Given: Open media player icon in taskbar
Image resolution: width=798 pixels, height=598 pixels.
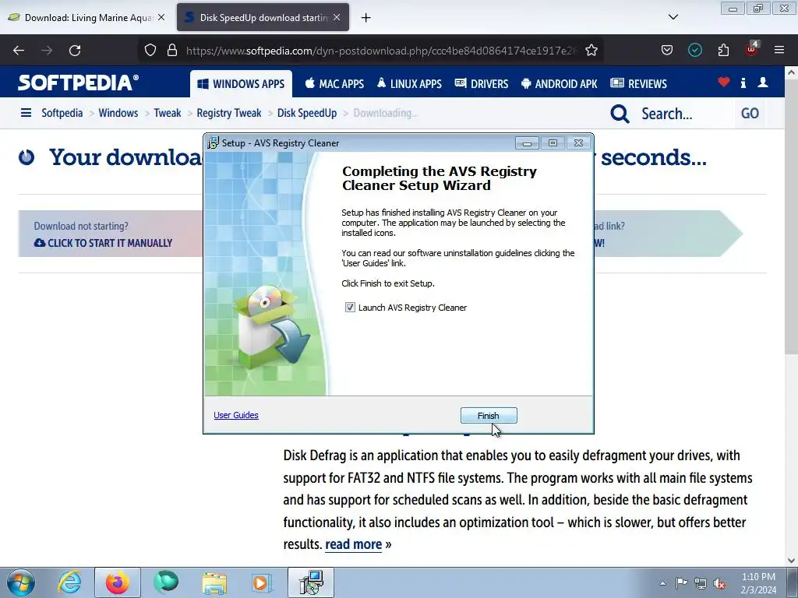Looking at the screenshot, I should pos(262,582).
